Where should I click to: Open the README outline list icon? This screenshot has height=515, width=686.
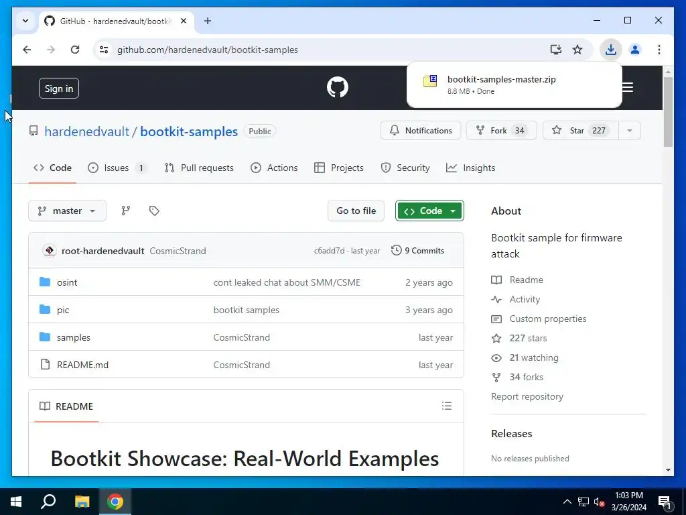coord(447,406)
